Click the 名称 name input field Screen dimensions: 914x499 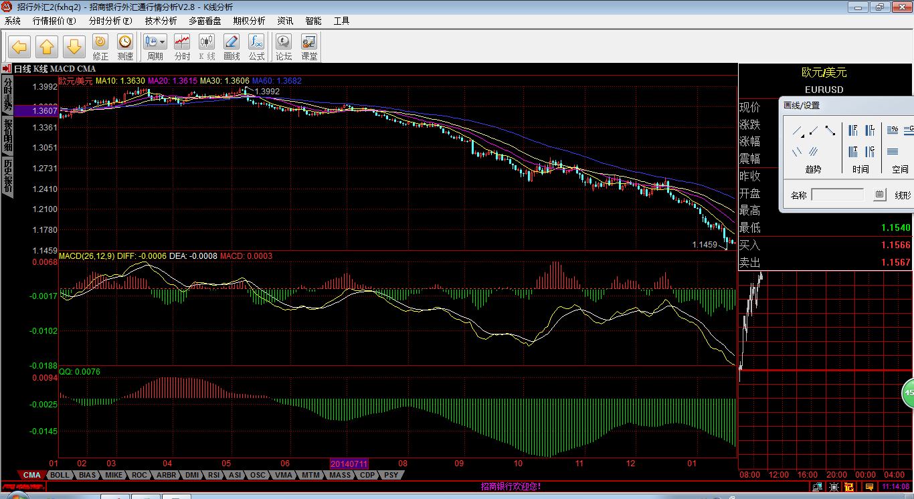(x=838, y=195)
